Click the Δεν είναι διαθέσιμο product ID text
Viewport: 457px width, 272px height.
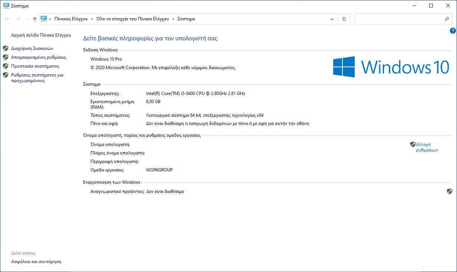click(x=165, y=191)
